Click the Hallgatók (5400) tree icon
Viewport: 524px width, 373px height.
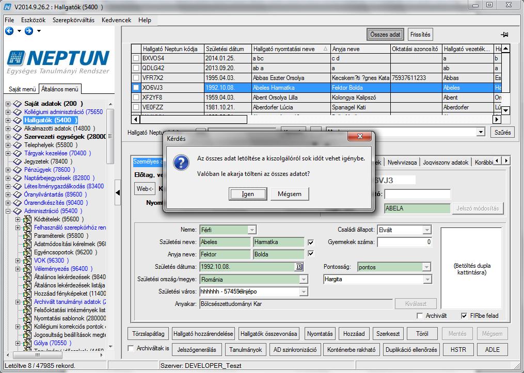18,120
